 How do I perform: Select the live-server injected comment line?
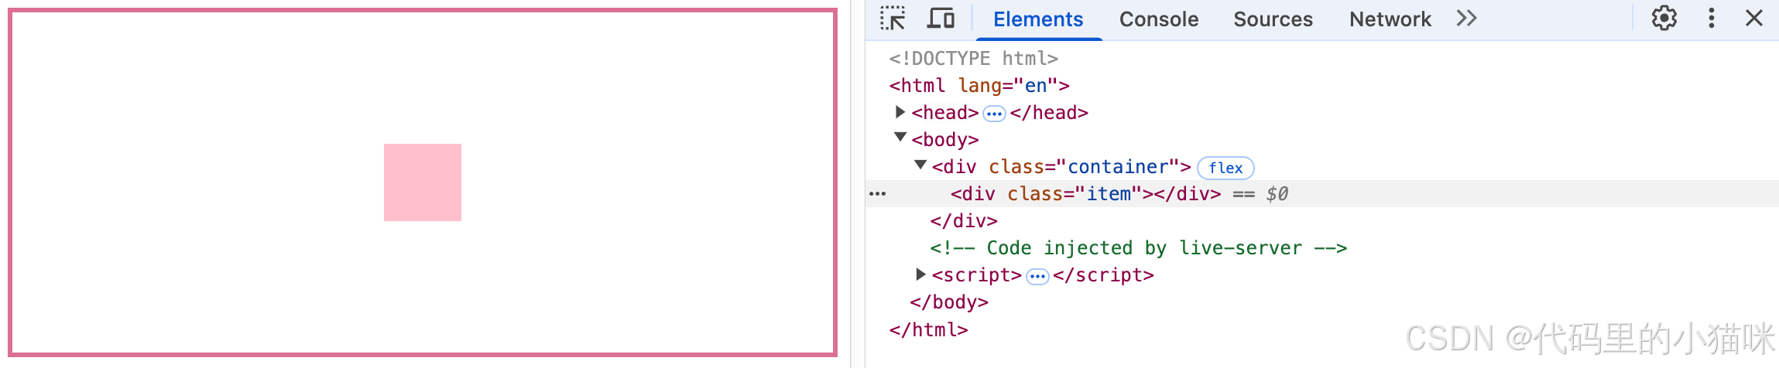click(x=1138, y=248)
